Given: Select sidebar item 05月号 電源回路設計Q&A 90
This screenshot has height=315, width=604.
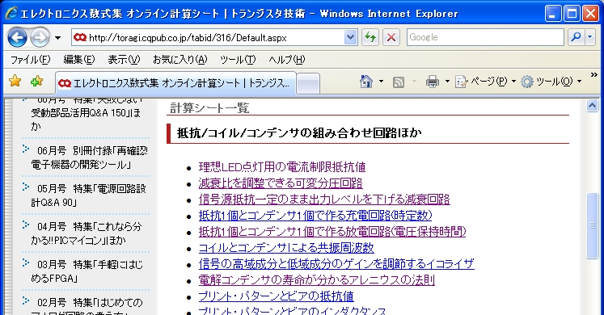Looking at the screenshot, I should pos(88,195).
